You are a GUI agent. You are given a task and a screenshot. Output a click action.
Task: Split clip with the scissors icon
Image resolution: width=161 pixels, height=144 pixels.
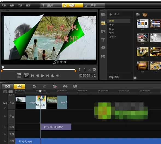pyautogui.click(x=90, y=70)
